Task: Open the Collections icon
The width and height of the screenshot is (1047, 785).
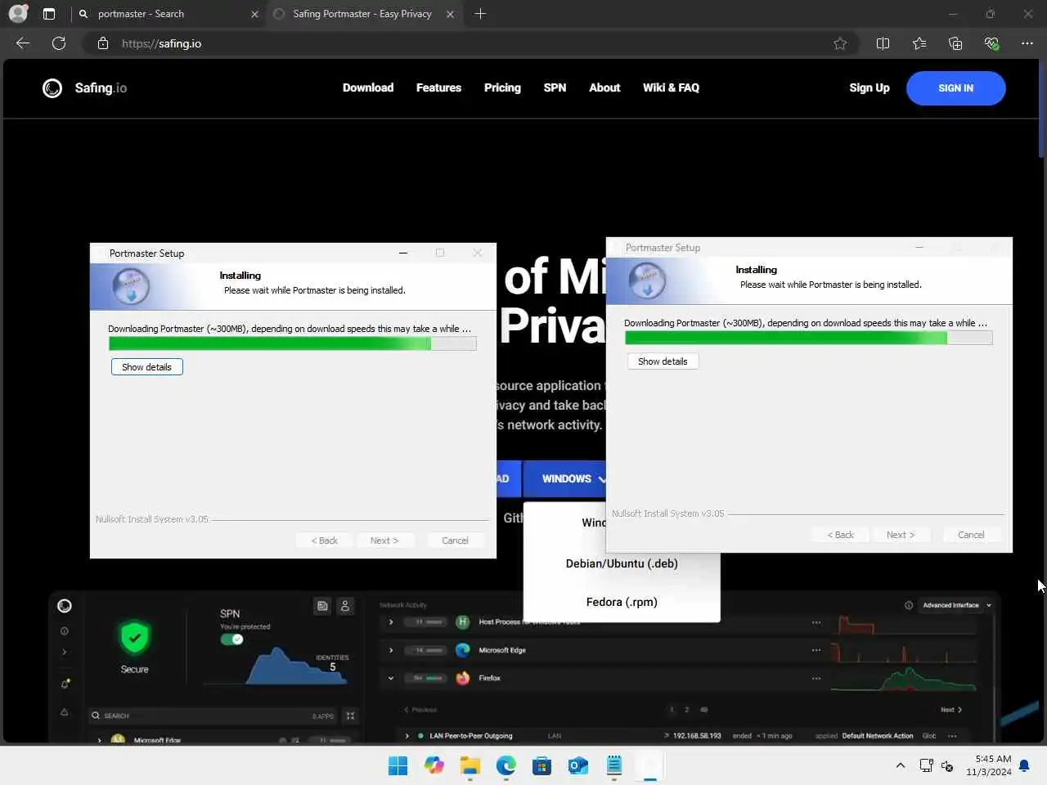Action: coord(955,43)
